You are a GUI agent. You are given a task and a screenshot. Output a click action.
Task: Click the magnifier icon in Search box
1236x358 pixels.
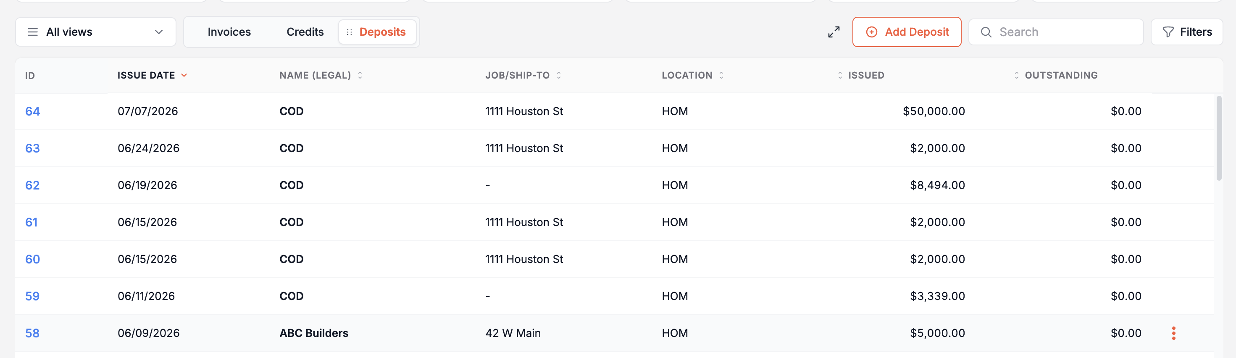coord(986,32)
